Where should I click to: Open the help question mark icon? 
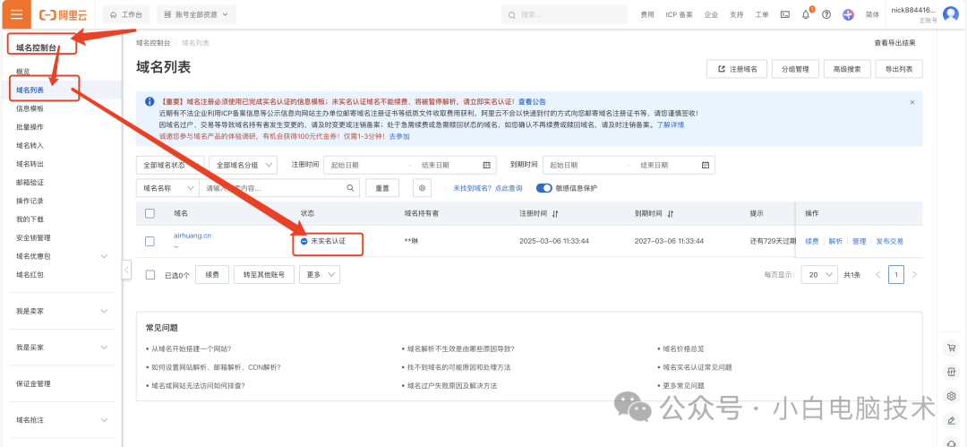tap(826, 14)
